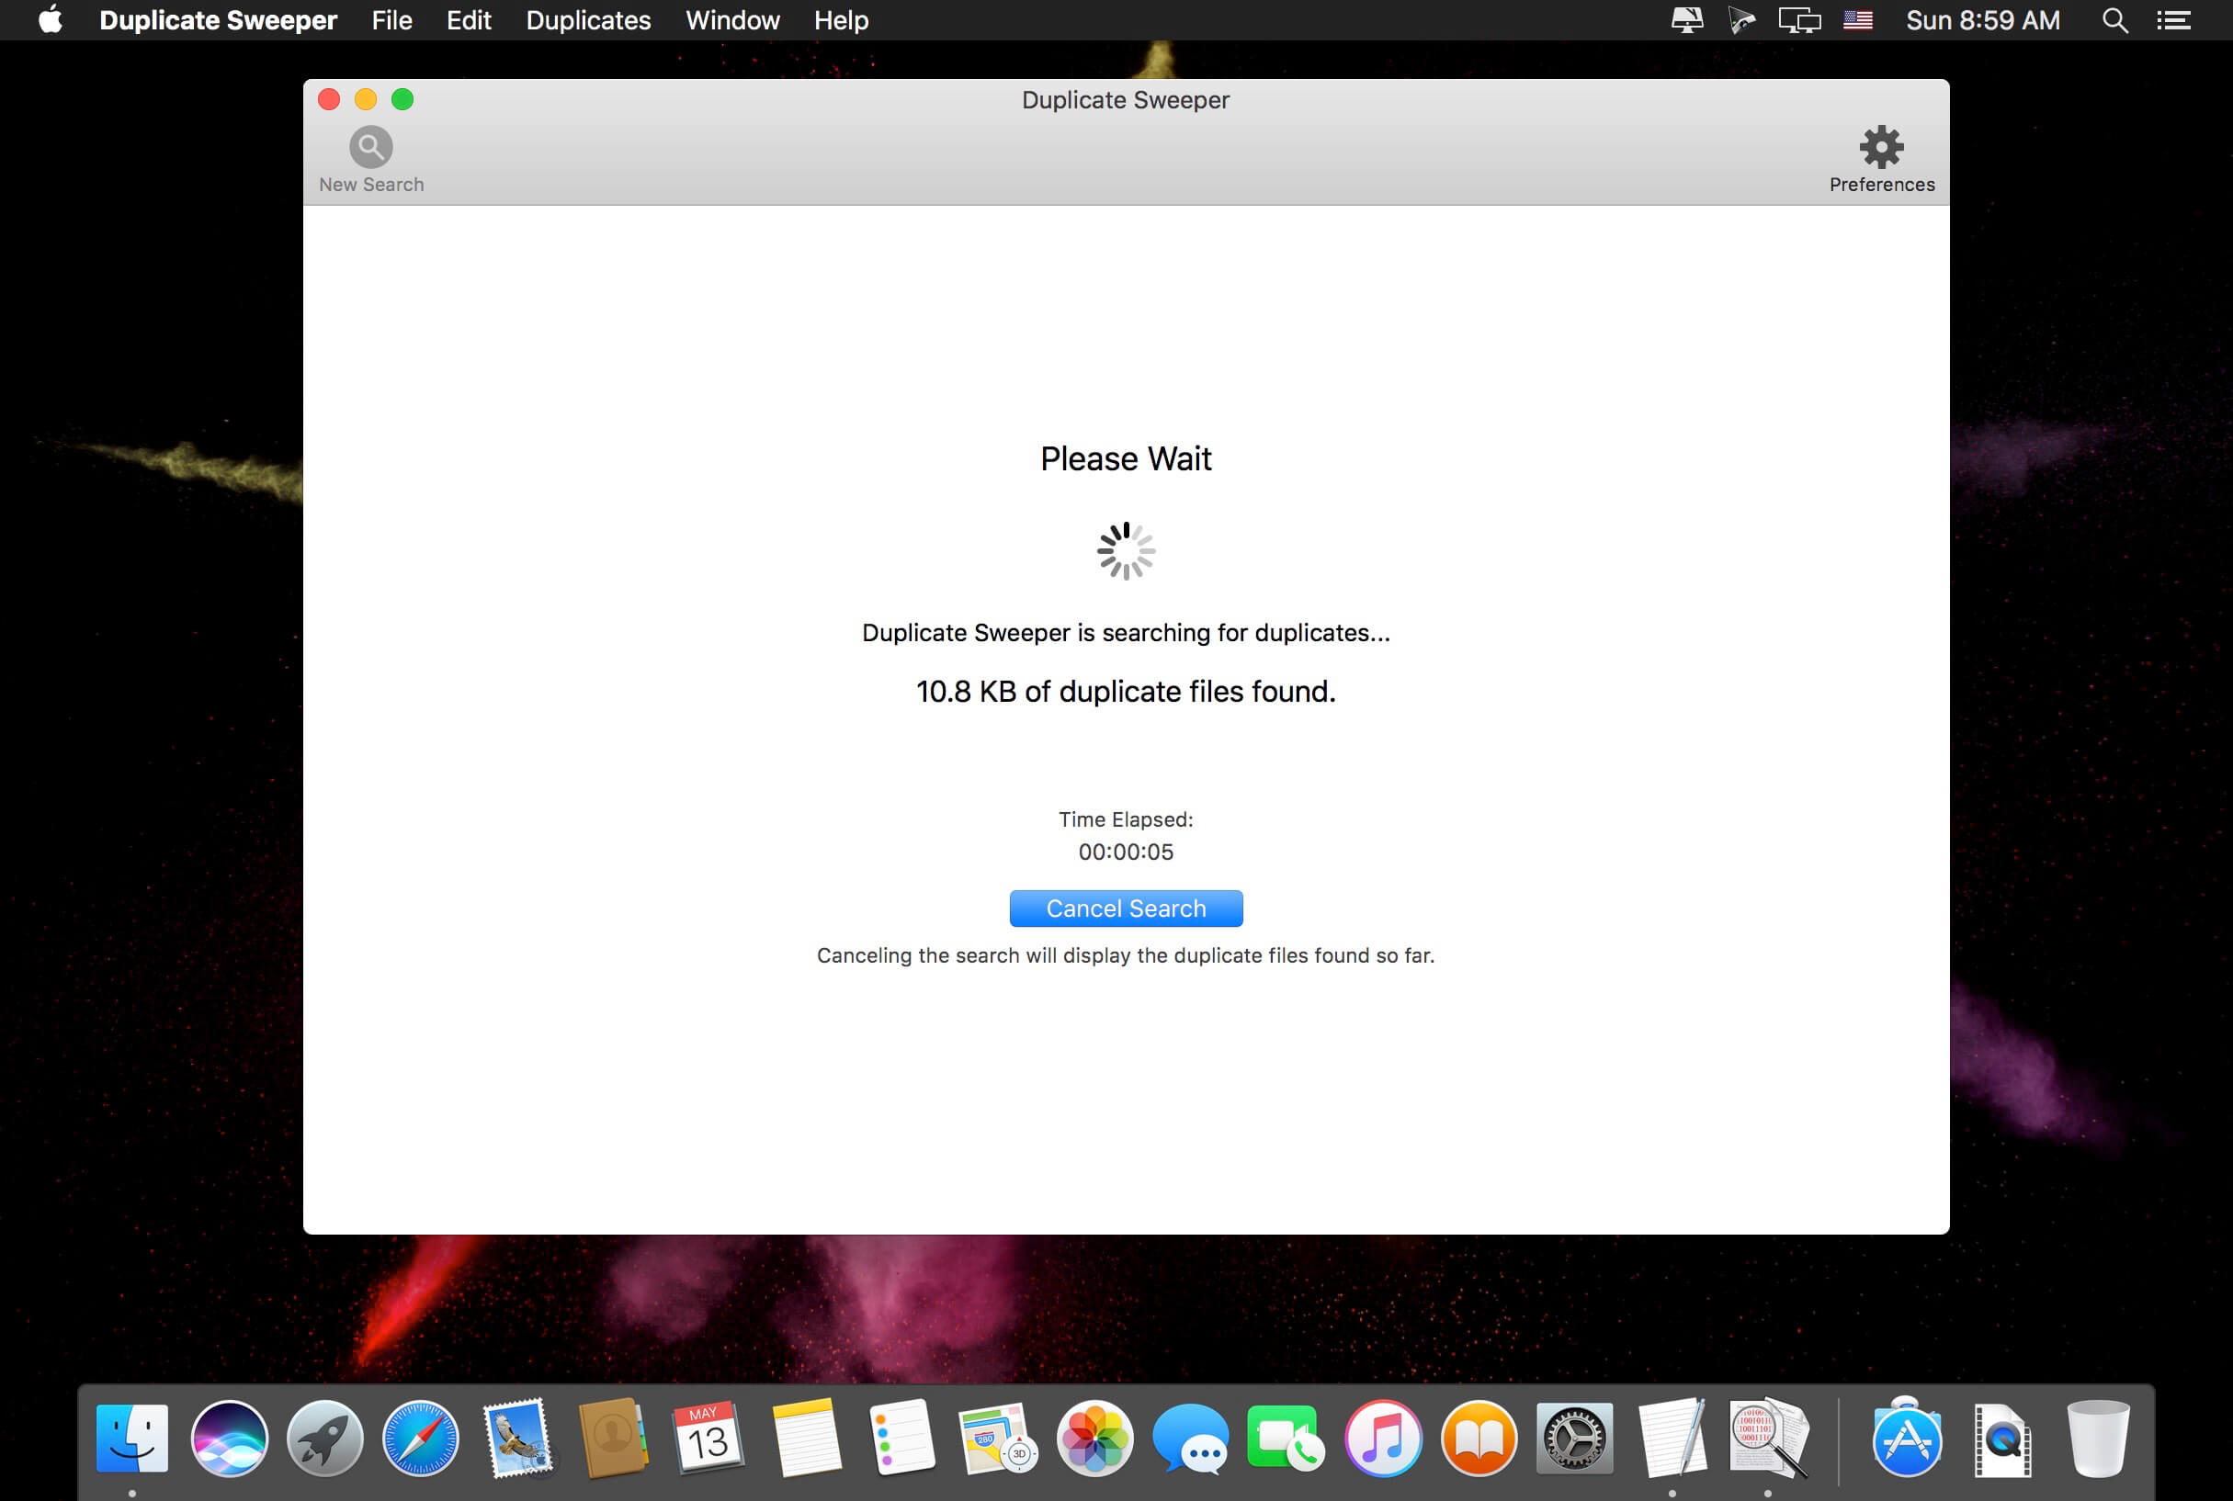Open Finder in the dock
Image resolution: width=2233 pixels, height=1501 pixels.
132,1438
